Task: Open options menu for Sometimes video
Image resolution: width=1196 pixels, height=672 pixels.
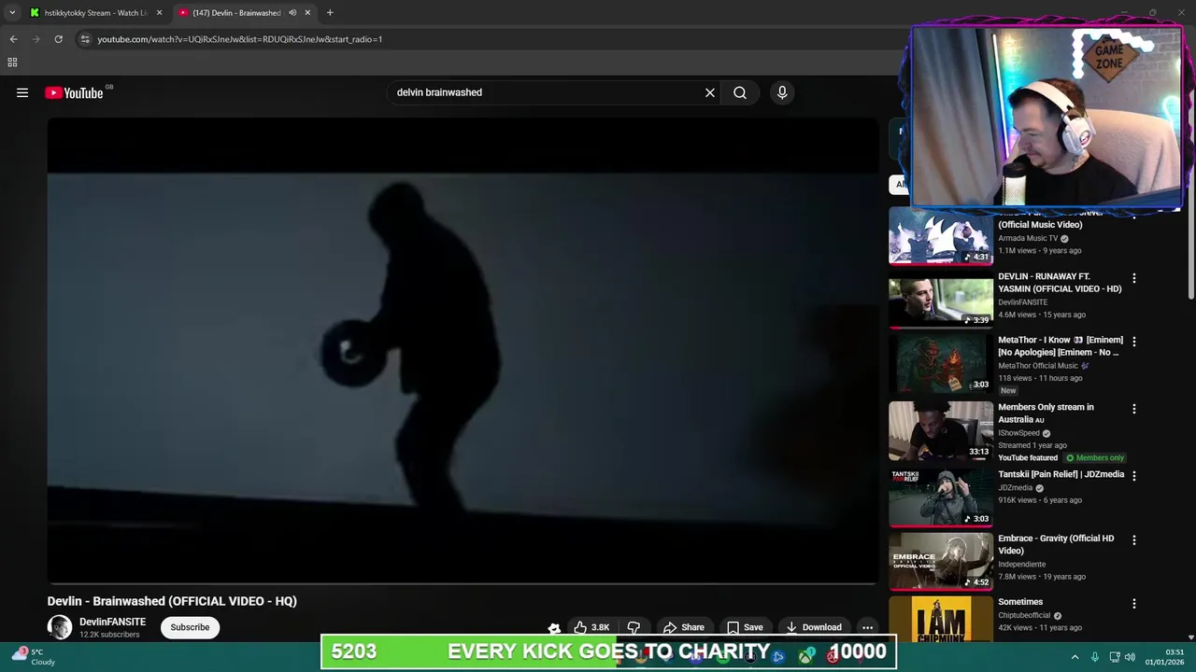Action: pos(1134,604)
